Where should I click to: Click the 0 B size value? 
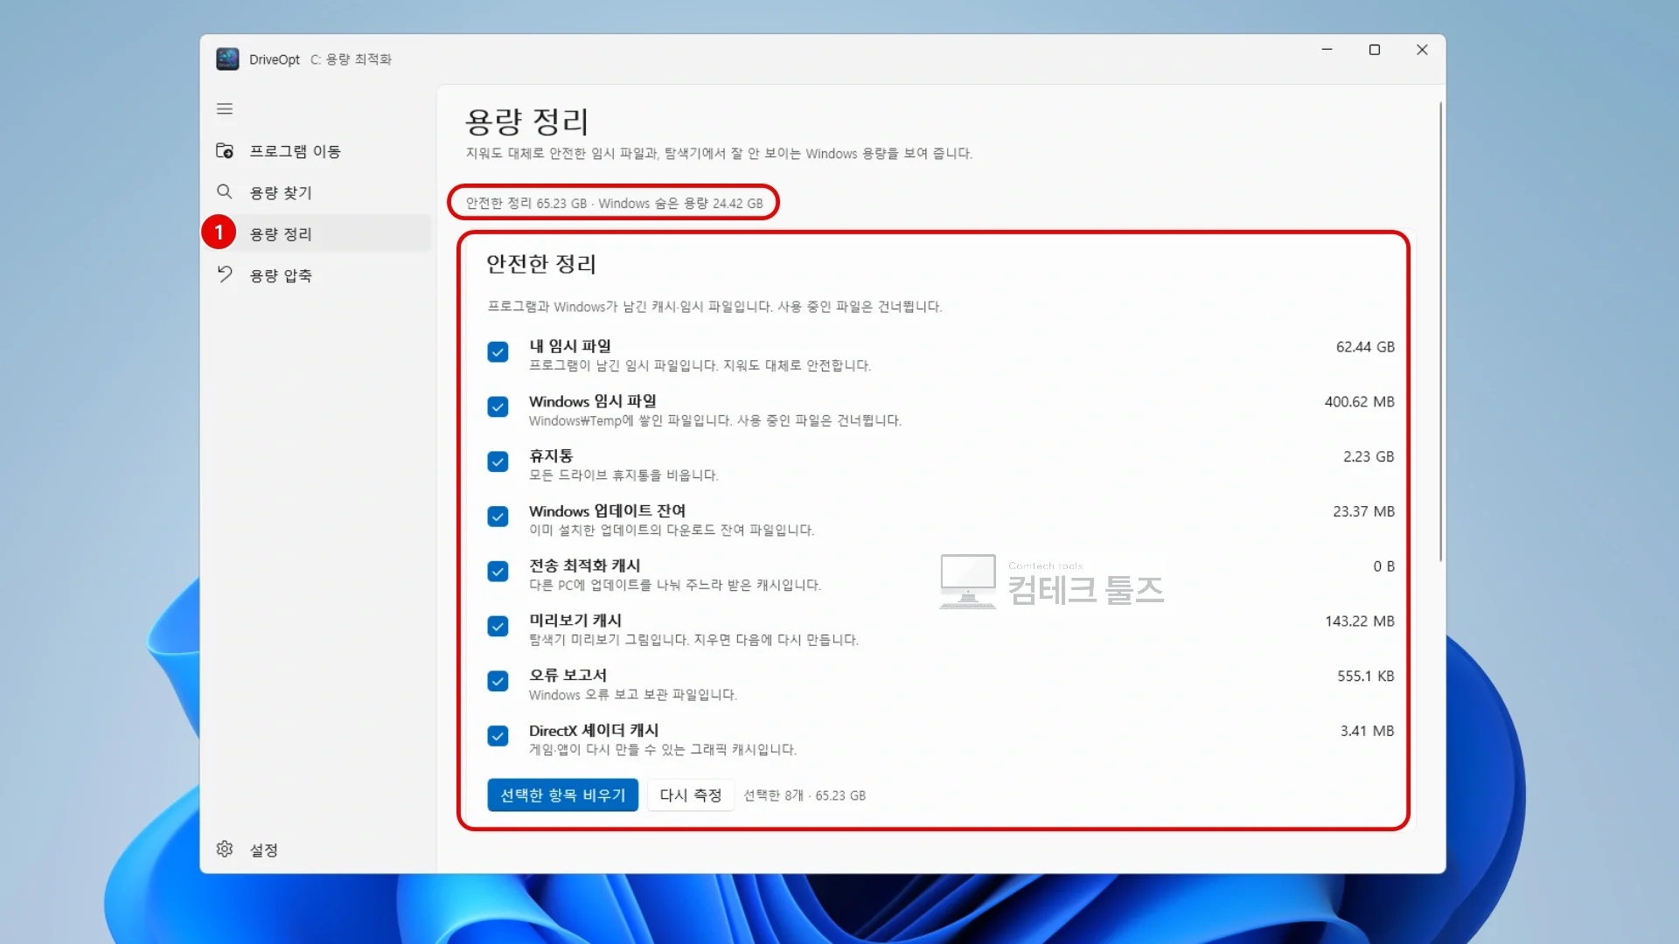pyautogui.click(x=1383, y=566)
